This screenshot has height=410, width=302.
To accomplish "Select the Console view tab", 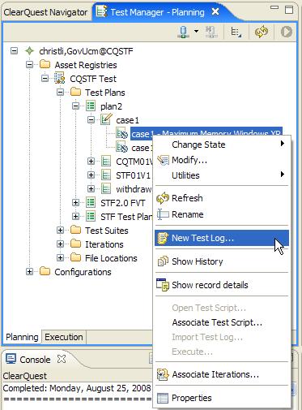I will (x=35, y=360).
